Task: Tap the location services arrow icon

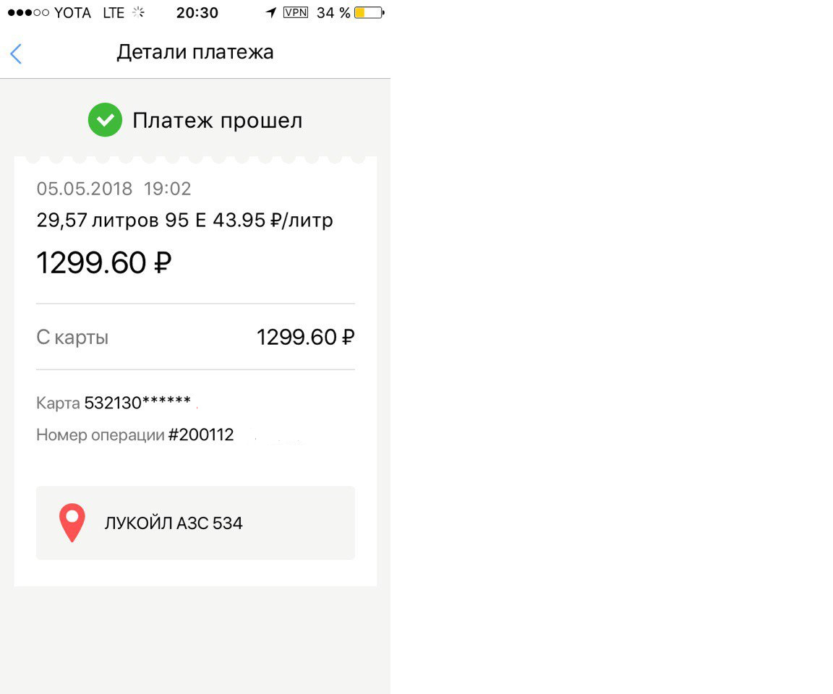Action: coord(271,12)
